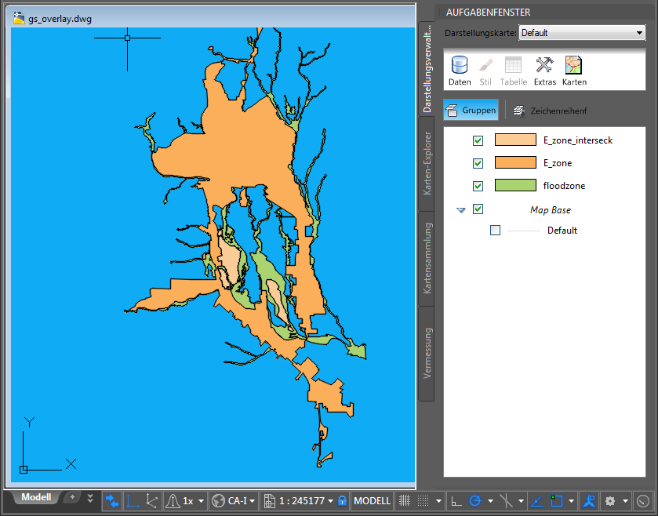The image size is (658, 516).
Task: Click the Zeichenreihenf button
Action: click(x=550, y=111)
